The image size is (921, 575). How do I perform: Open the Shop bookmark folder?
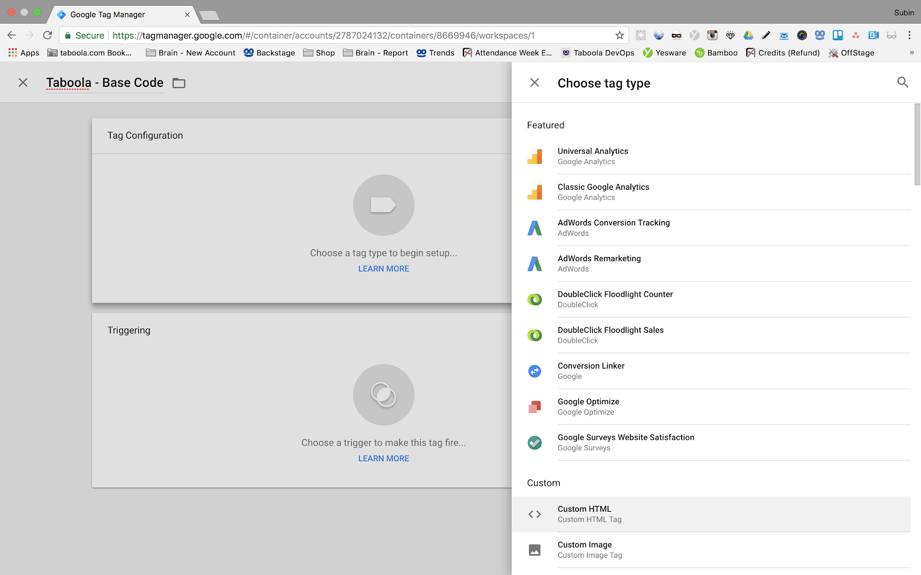pyautogui.click(x=319, y=52)
